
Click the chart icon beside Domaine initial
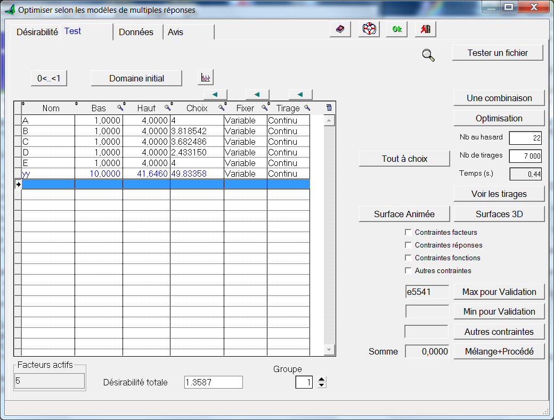[205, 77]
